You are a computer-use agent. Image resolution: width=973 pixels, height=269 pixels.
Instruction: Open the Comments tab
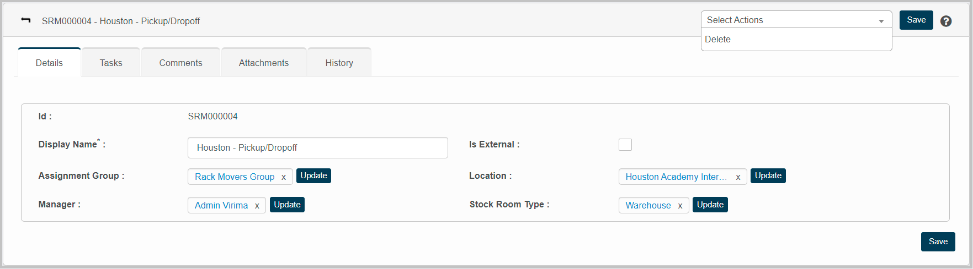click(x=180, y=63)
